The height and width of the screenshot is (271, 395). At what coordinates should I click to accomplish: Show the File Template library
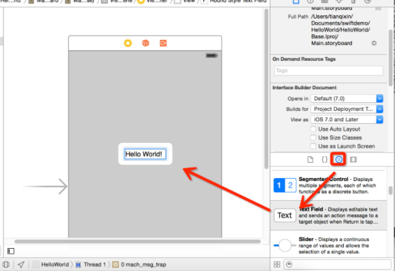tap(311, 160)
